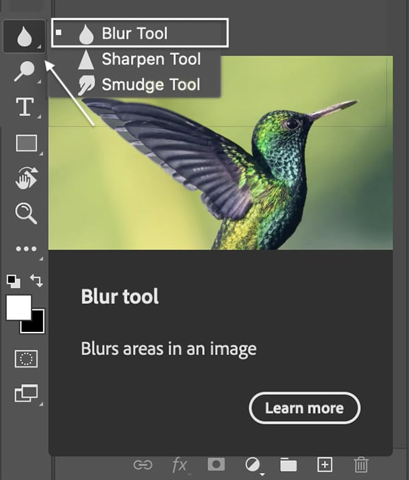The width and height of the screenshot is (409, 480).
Task: Click the background black color swatch
Action: click(x=36, y=324)
